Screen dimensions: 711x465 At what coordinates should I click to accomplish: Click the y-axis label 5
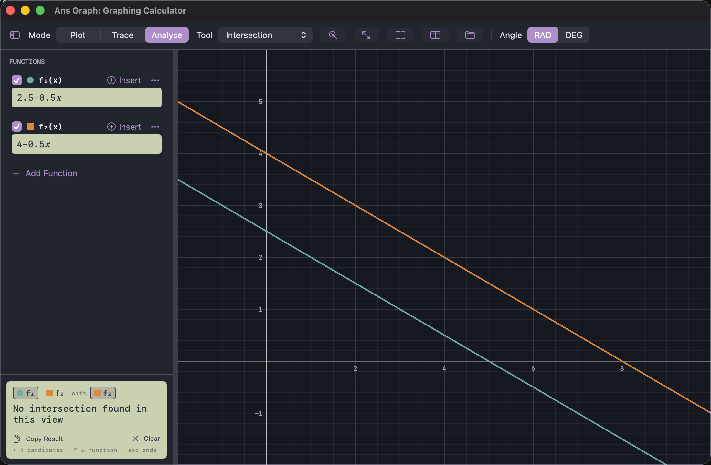260,102
